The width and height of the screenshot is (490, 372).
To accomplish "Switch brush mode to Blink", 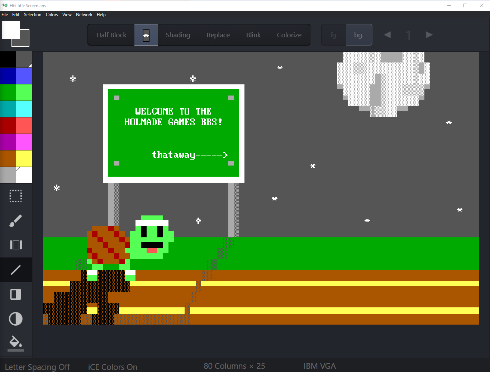I will click(253, 35).
